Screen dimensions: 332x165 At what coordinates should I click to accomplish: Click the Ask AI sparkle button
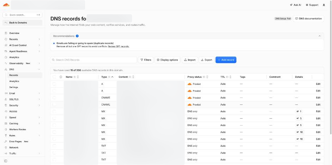295,5
